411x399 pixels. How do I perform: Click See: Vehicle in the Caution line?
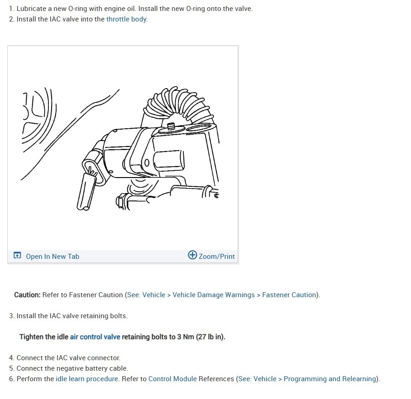click(146, 295)
